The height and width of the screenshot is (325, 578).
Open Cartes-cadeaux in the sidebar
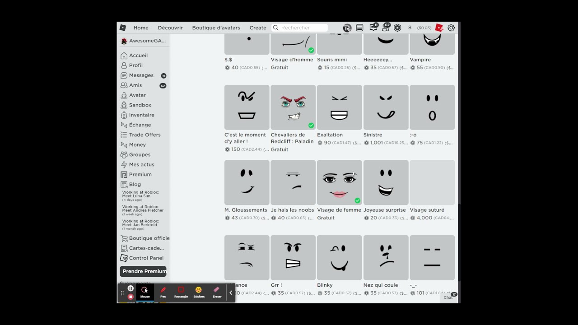point(142,248)
